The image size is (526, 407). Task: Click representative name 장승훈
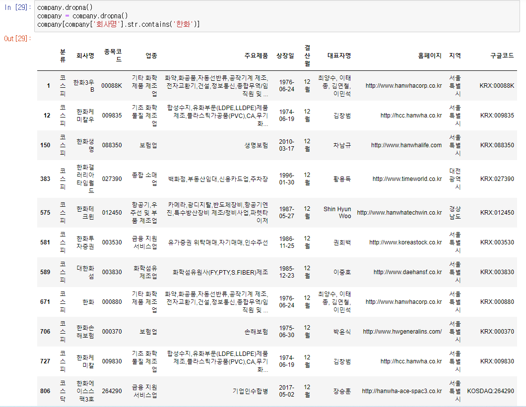342,391
